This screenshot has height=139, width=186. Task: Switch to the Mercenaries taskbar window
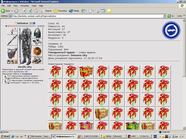pyautogui.click(x=39, y=136)
